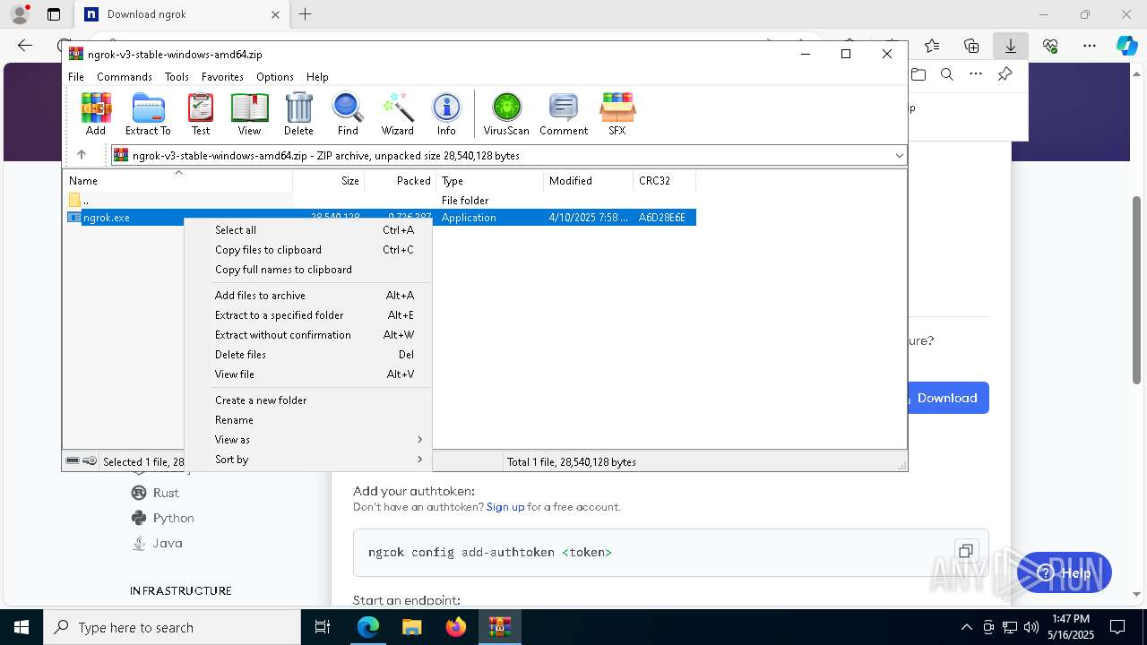Open the Options menu
This screenshot has height=645, width=1147.
275,77
